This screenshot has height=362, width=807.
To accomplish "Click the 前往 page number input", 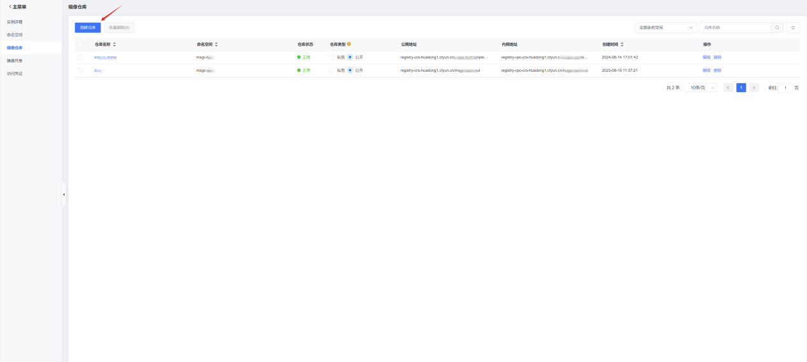I will point(785,88).
